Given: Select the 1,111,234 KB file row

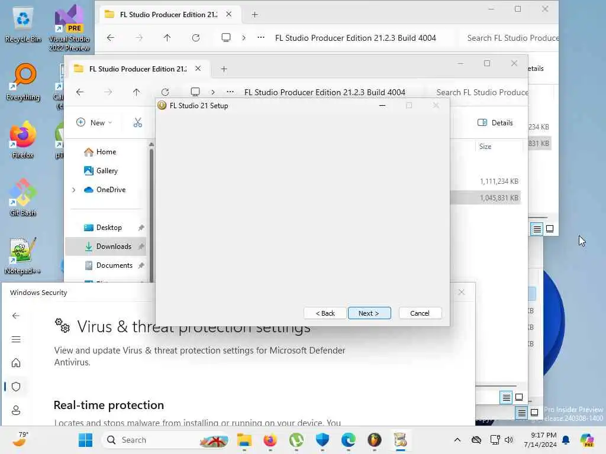Looking at the screenshot, I should tap(485, 181).
